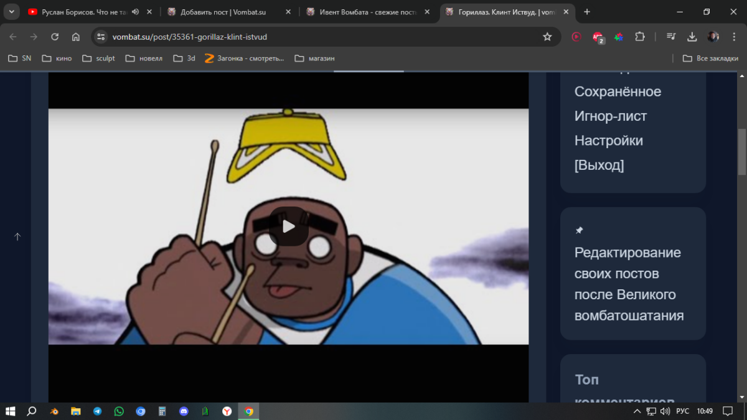
Task: Click the Google Chrome taskbar icon
Action: point(249,411)
